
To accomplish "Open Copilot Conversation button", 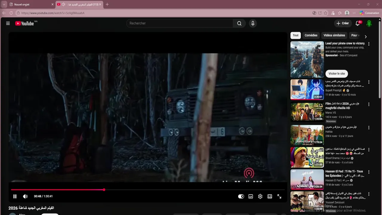I will [x=369, y=13].
